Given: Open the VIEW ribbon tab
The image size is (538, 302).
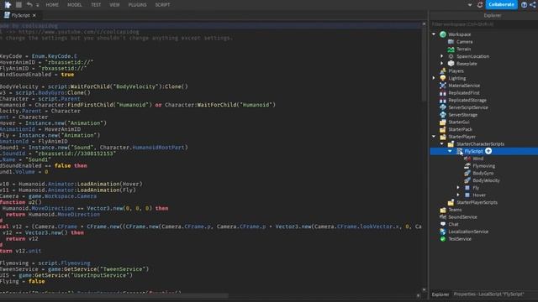Looking at the screenshot, I should tap(114, 5).
